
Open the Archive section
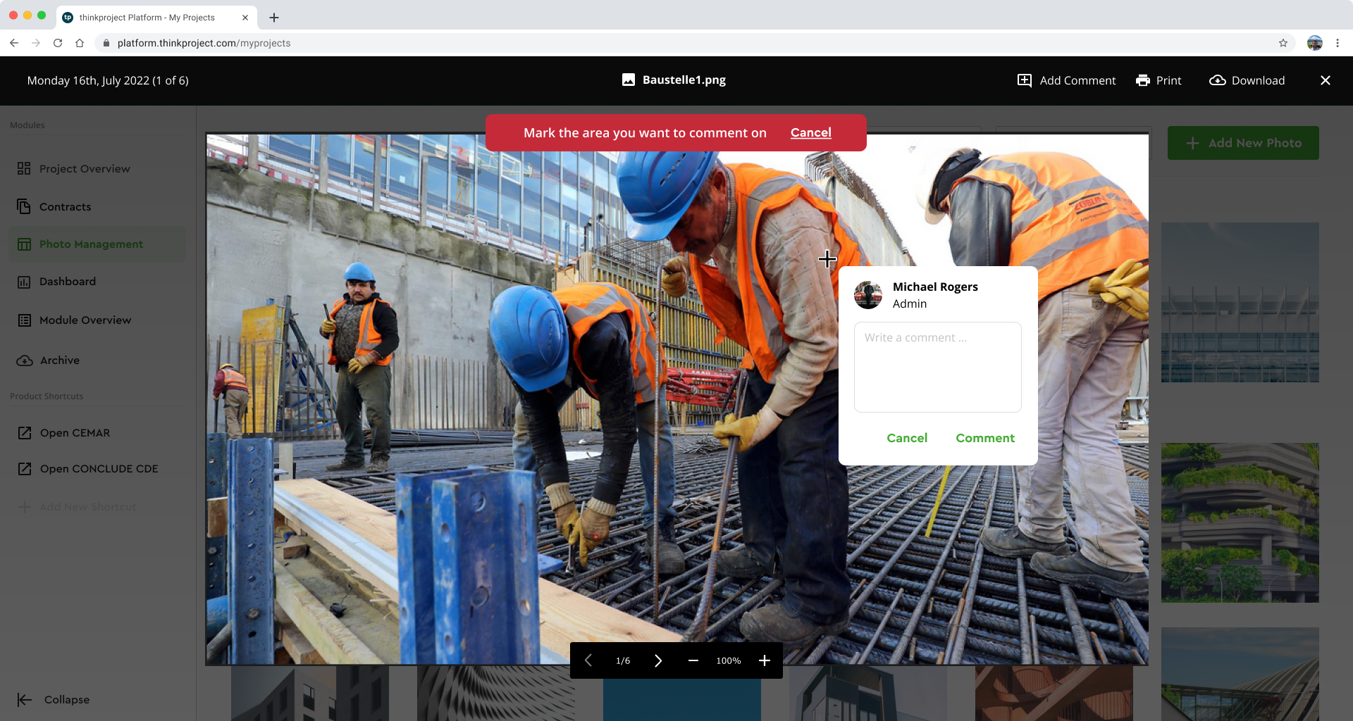click(x=59, y=360)
